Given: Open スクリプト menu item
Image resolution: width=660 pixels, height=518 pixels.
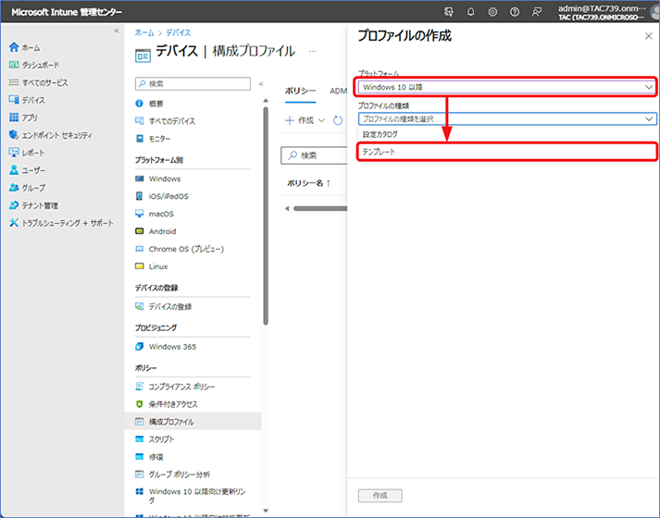Looking at the screenshot, I should (x=155, y=439).
